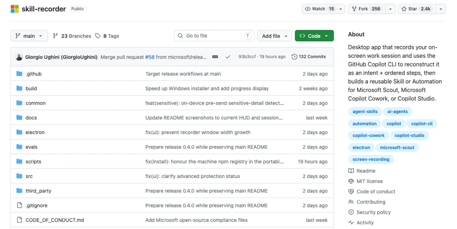
Task: Select the copilot-studio topic tag
Action: tap(410, 135)
